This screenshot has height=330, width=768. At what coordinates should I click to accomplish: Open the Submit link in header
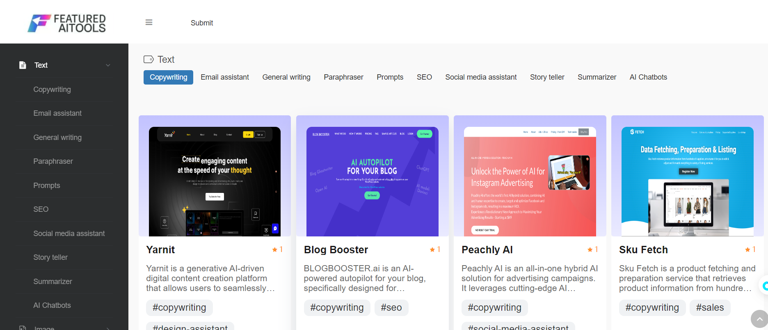pyautogui.click(x=202, y=23)
